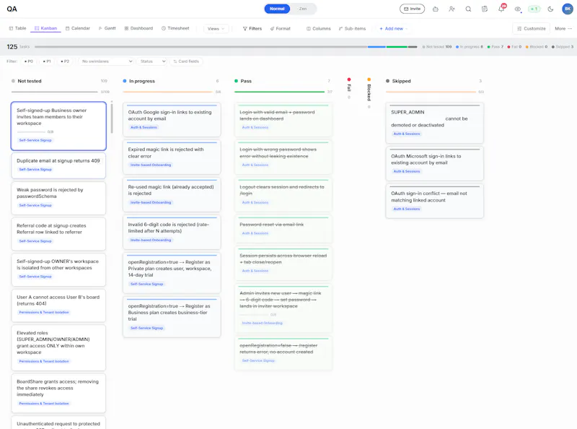Toggle the P2 priority filter
The width and height of the screenshot is (577, 429).
click(64, 61)
